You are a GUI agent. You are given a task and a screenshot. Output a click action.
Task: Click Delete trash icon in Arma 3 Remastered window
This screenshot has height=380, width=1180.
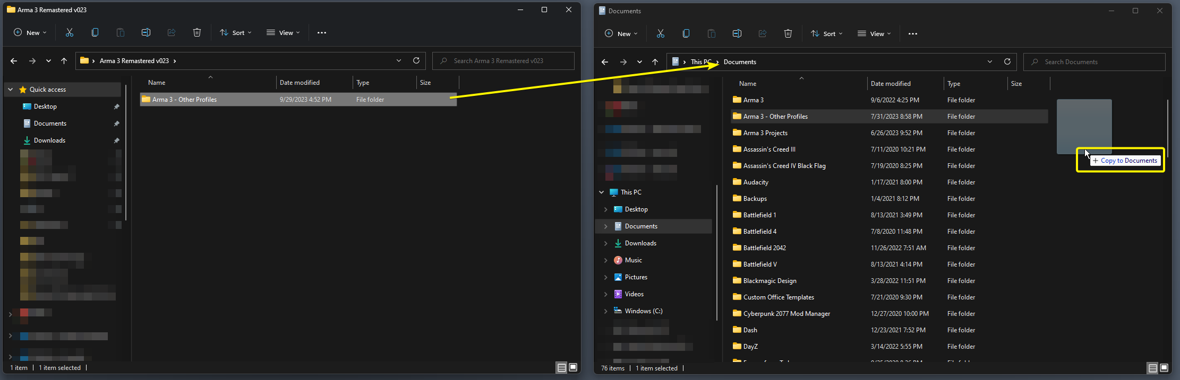pos(197,32)
